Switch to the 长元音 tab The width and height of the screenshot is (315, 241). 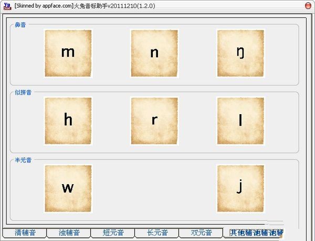click(156, 233)
